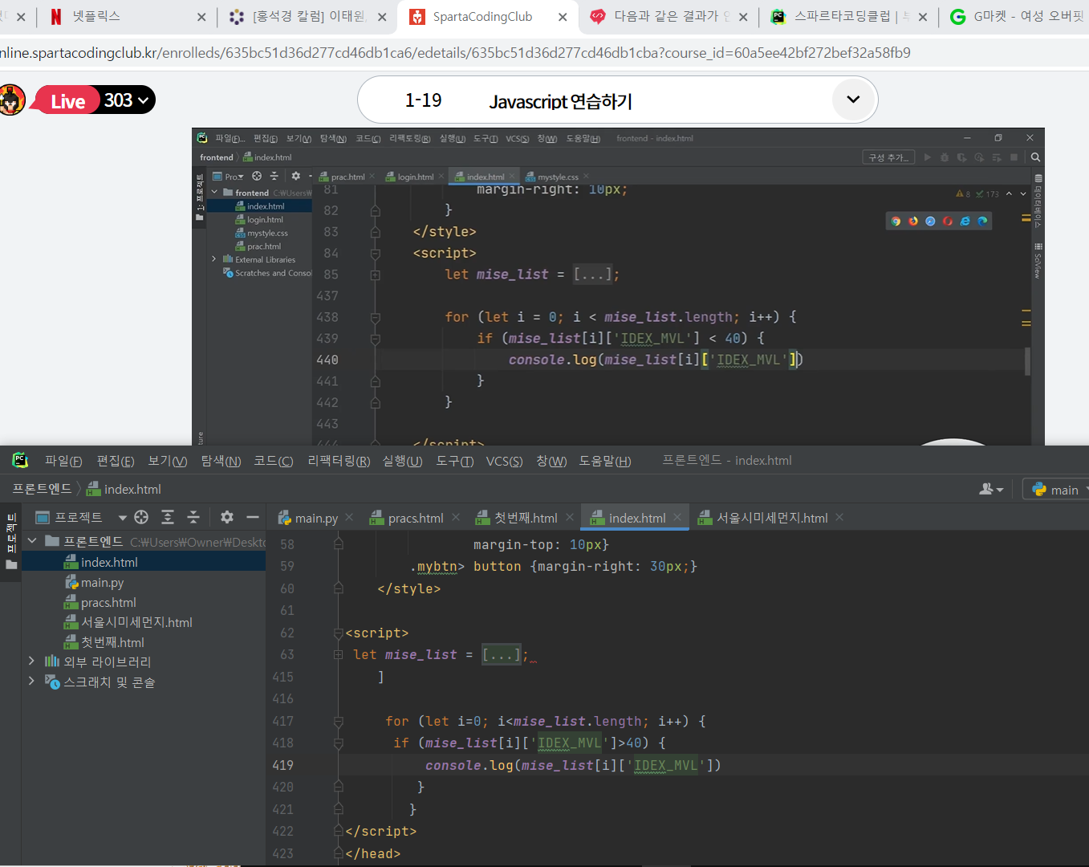Expand the 외부 라이브러리 node
Screen dimensions: 1089x867
click(x=32, y=661)
